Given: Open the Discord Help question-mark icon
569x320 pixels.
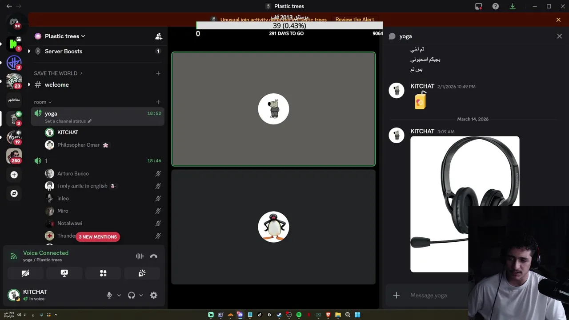Looking at the screenshot, I should click(x=495, y=6).
